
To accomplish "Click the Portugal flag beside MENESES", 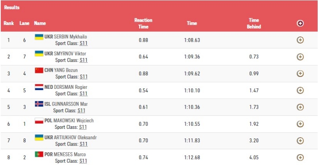I will (39, 154).
